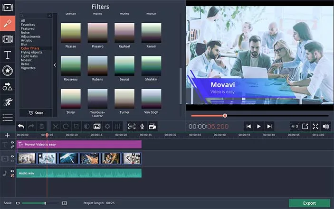Open the Stickers star icon tab
This screenshot has height=209, width=334.
(8, 71)
